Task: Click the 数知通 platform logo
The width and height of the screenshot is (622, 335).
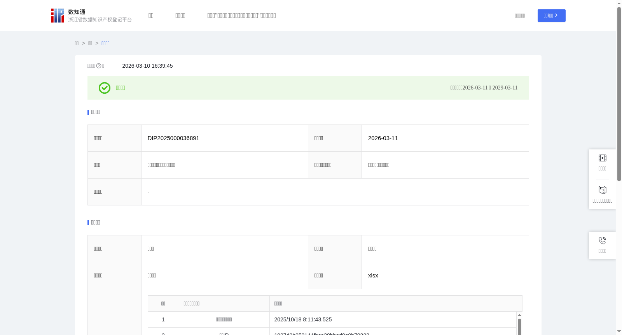Action: [91, 16]
